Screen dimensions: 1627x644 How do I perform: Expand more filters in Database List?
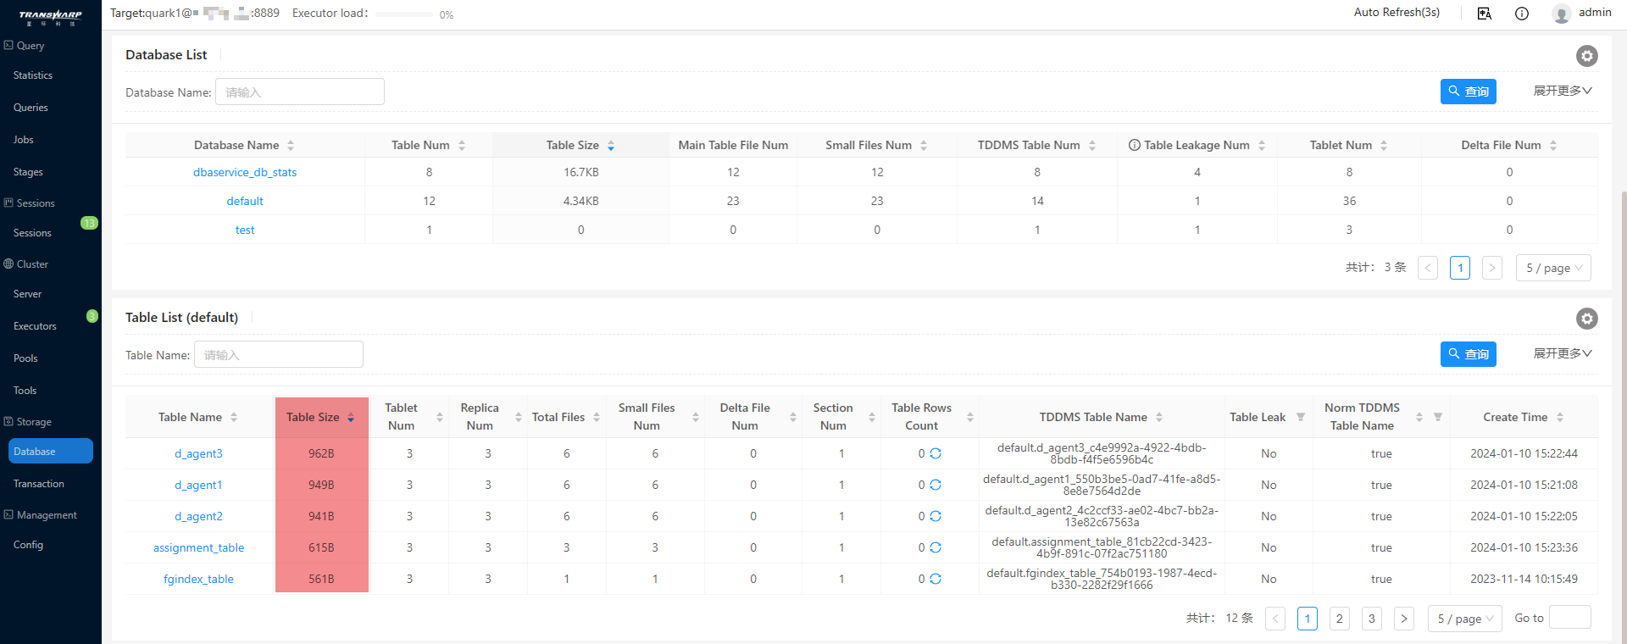1562,91
